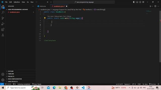Switch to the Welcome tab
The height and width of the screenshot is (90, 161).
(x=43, y=6)
